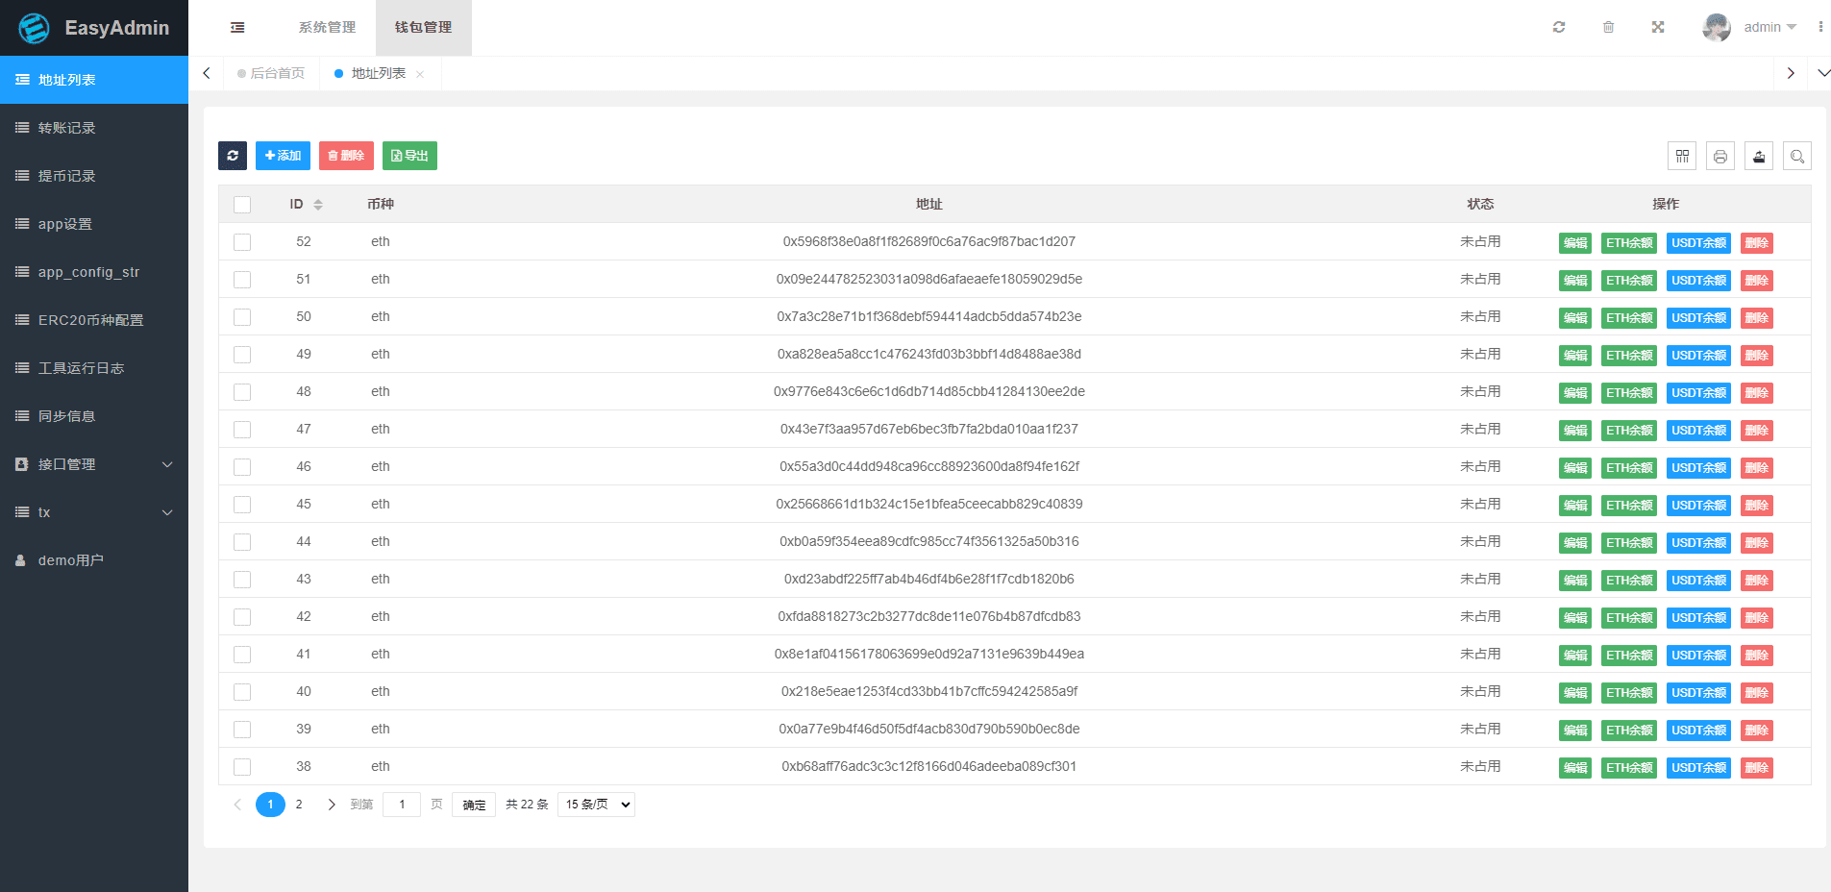This screenshot has width=1831, height=892.
Task: Check the select-all header checkbox
Action: tap(242, 205)
